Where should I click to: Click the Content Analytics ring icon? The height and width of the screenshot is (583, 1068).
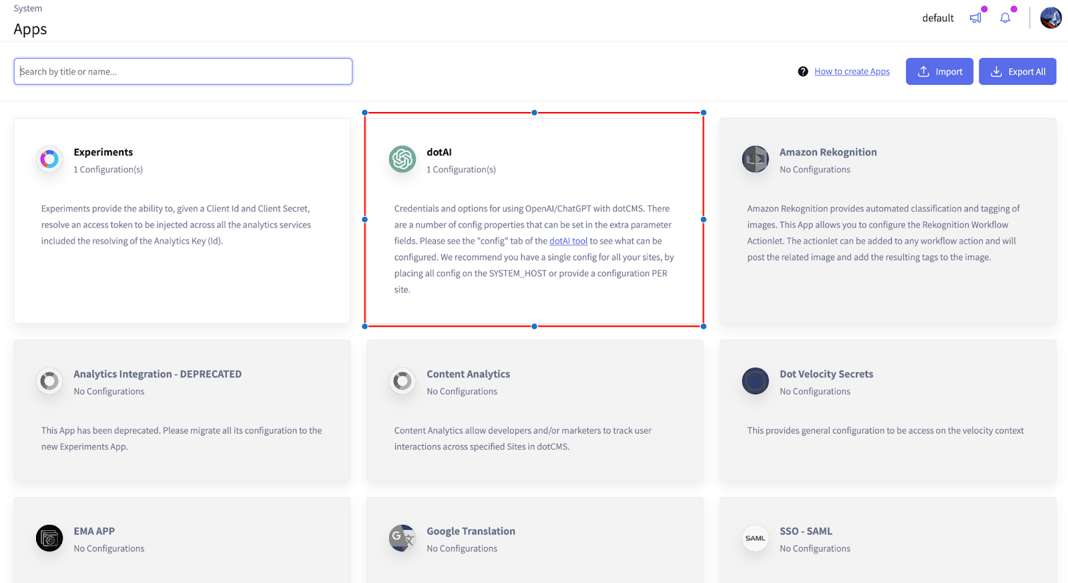pos(403,381)
